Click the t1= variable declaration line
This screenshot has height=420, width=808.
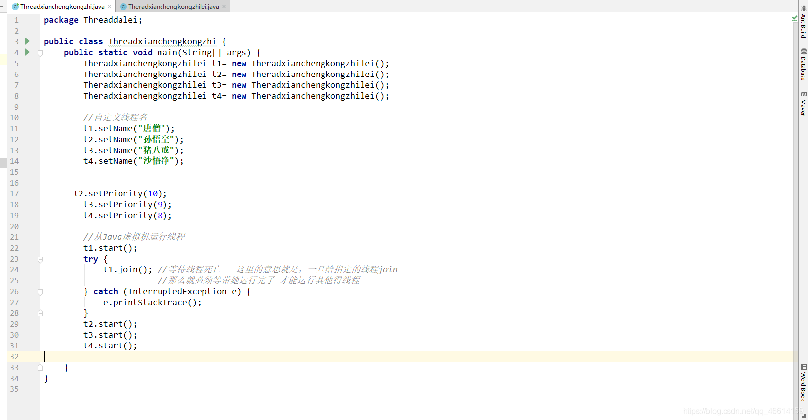[236, 63]
